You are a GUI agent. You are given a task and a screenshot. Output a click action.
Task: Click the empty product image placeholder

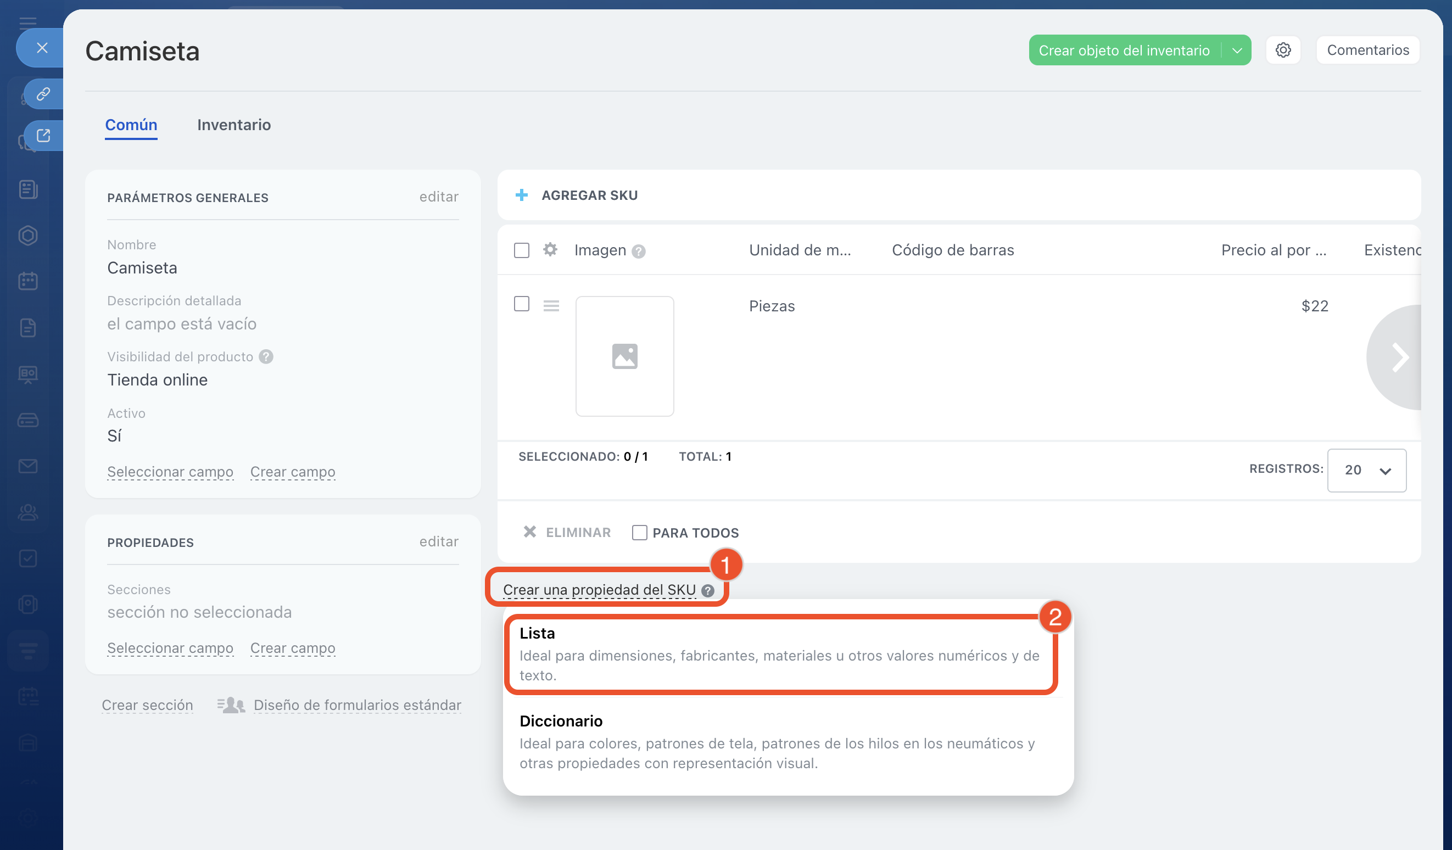pyautogui.click(x=624, y=356)
